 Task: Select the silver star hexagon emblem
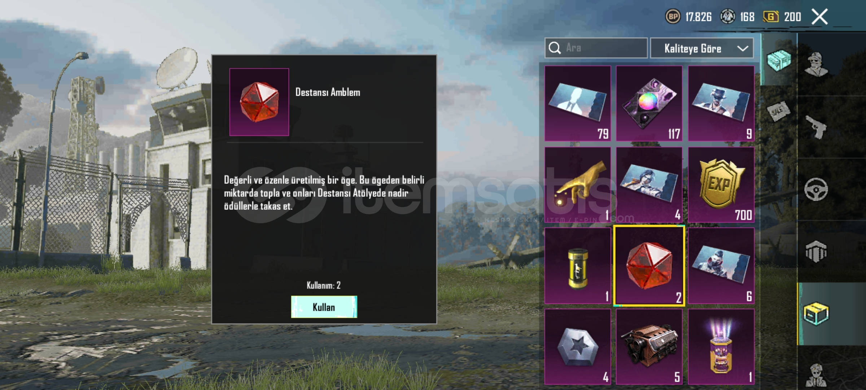tap(578, 347)
